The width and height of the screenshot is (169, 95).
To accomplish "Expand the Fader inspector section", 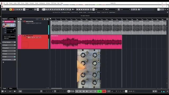I will click(x=9, y=57).
